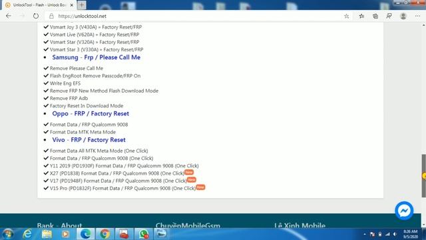Click the Bank - About footer heading
Viewport: 426px width, 240px height.
pos(59,225)
